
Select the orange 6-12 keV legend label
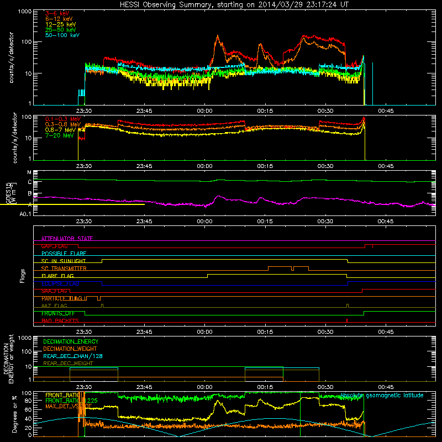[x=59, y=19]
